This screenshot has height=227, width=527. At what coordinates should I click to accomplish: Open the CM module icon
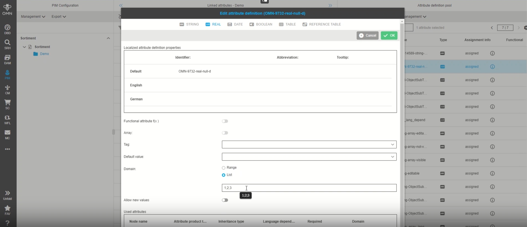click(x=7, y=89)
